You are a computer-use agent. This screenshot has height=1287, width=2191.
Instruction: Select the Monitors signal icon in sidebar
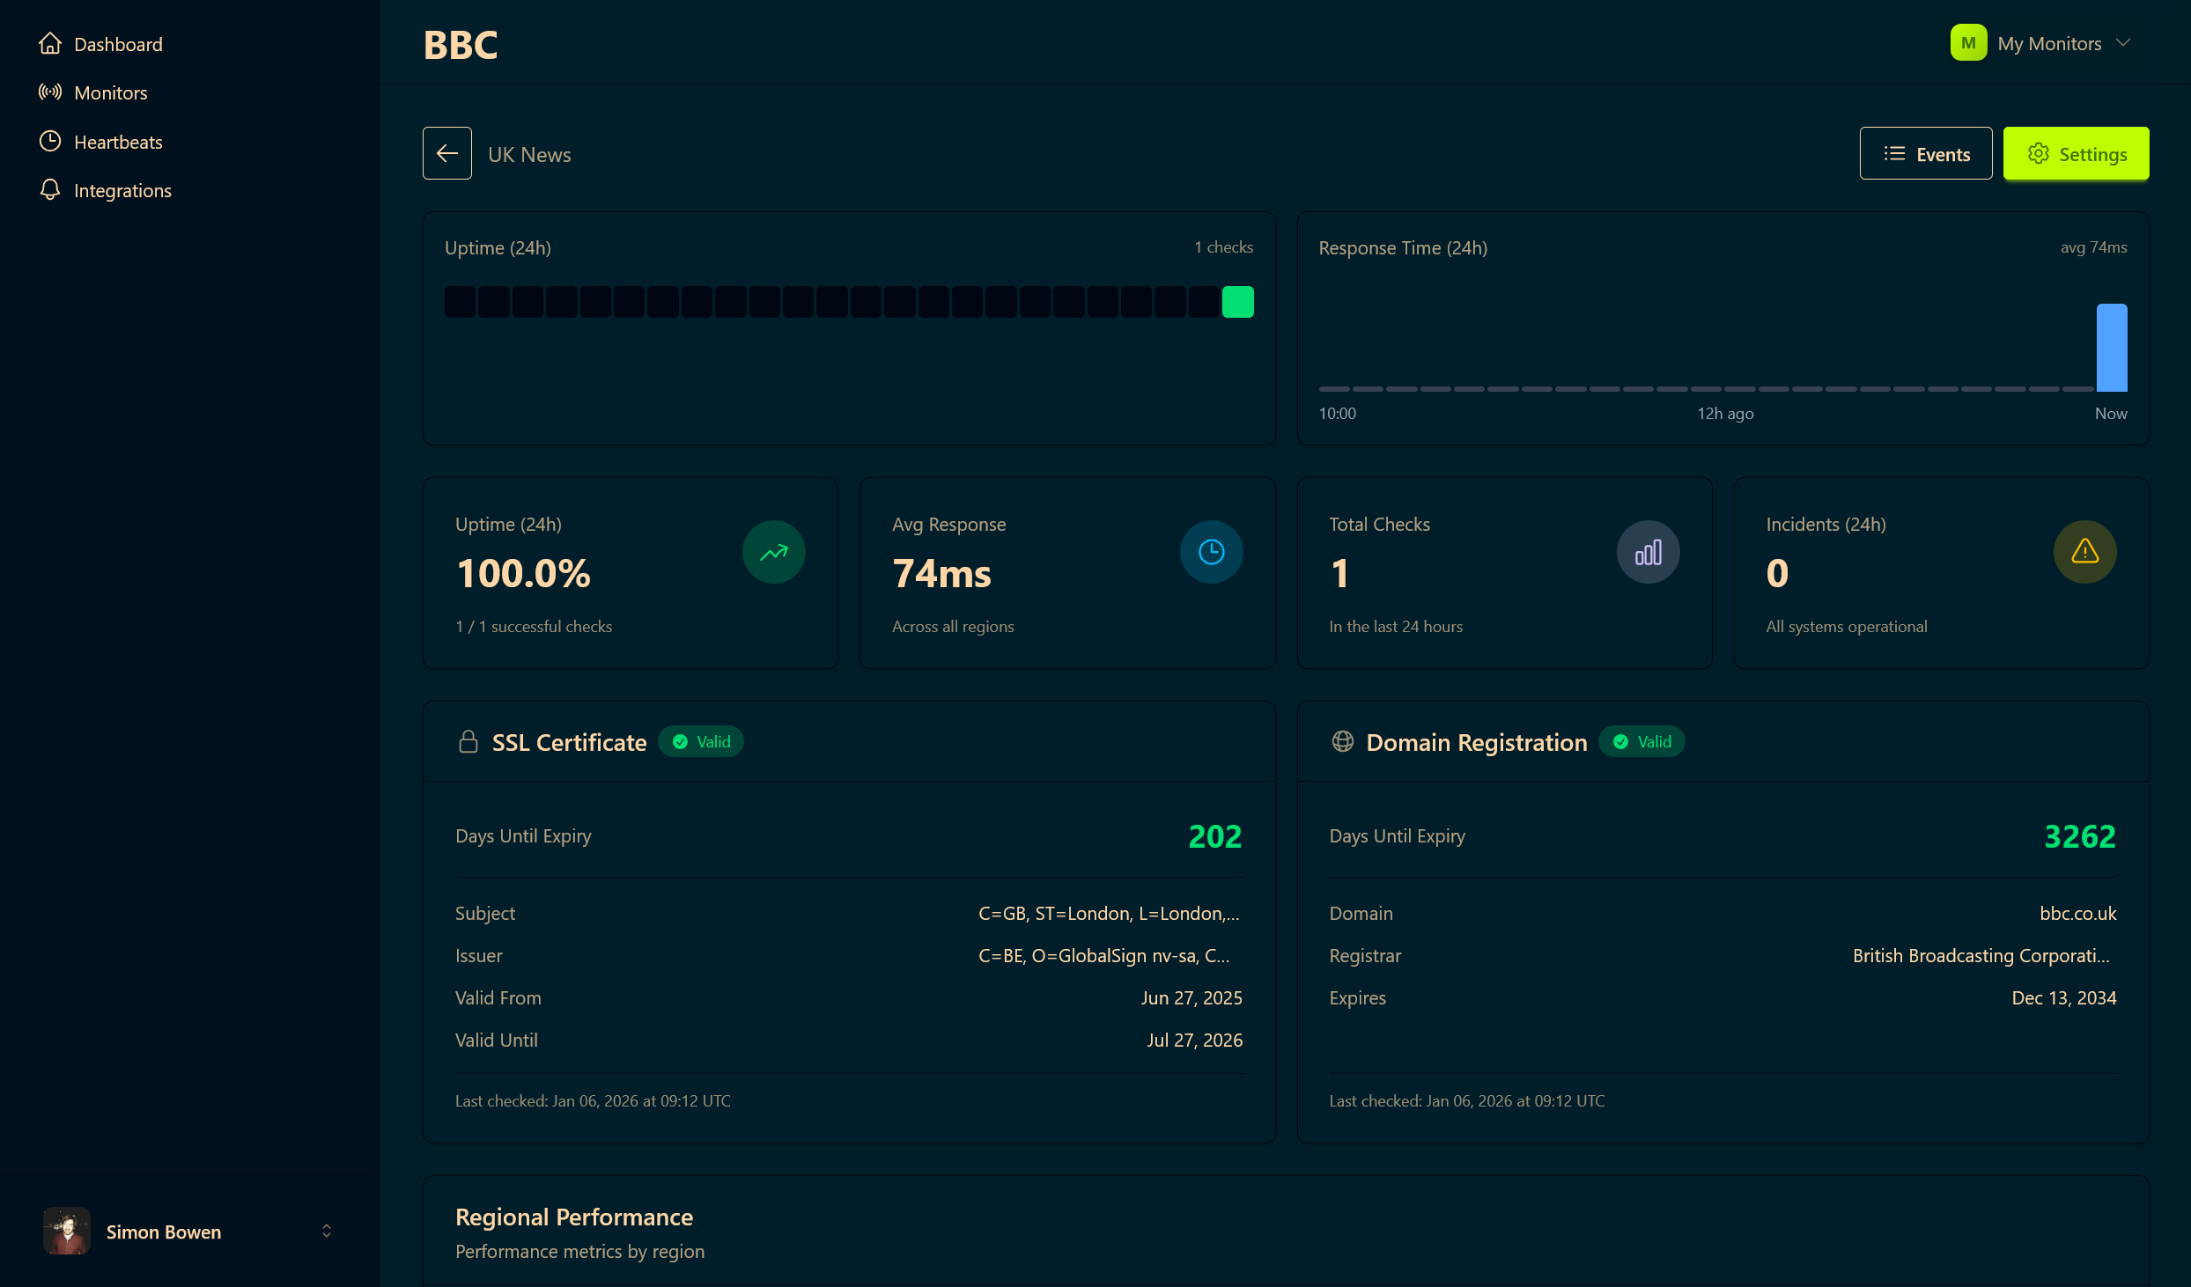50,92
